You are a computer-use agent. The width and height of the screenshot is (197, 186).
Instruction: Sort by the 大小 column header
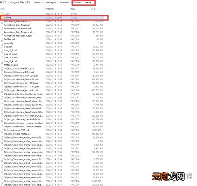click(x=93, y=9)
